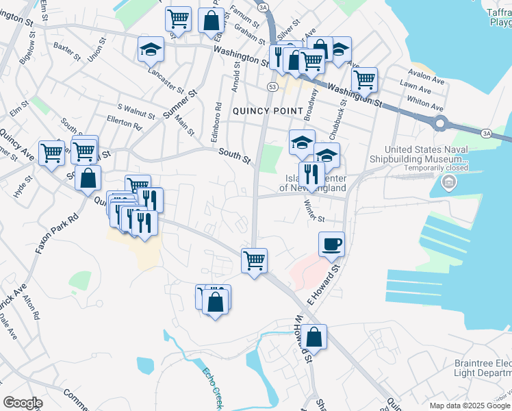Click the coffee cup marker near E Howard St
Screen dimensions: 512x411
click(331, 245)
